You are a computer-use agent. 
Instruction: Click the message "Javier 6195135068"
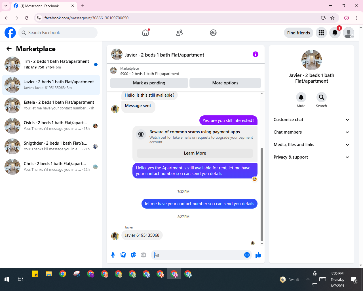tap(142, 235)
